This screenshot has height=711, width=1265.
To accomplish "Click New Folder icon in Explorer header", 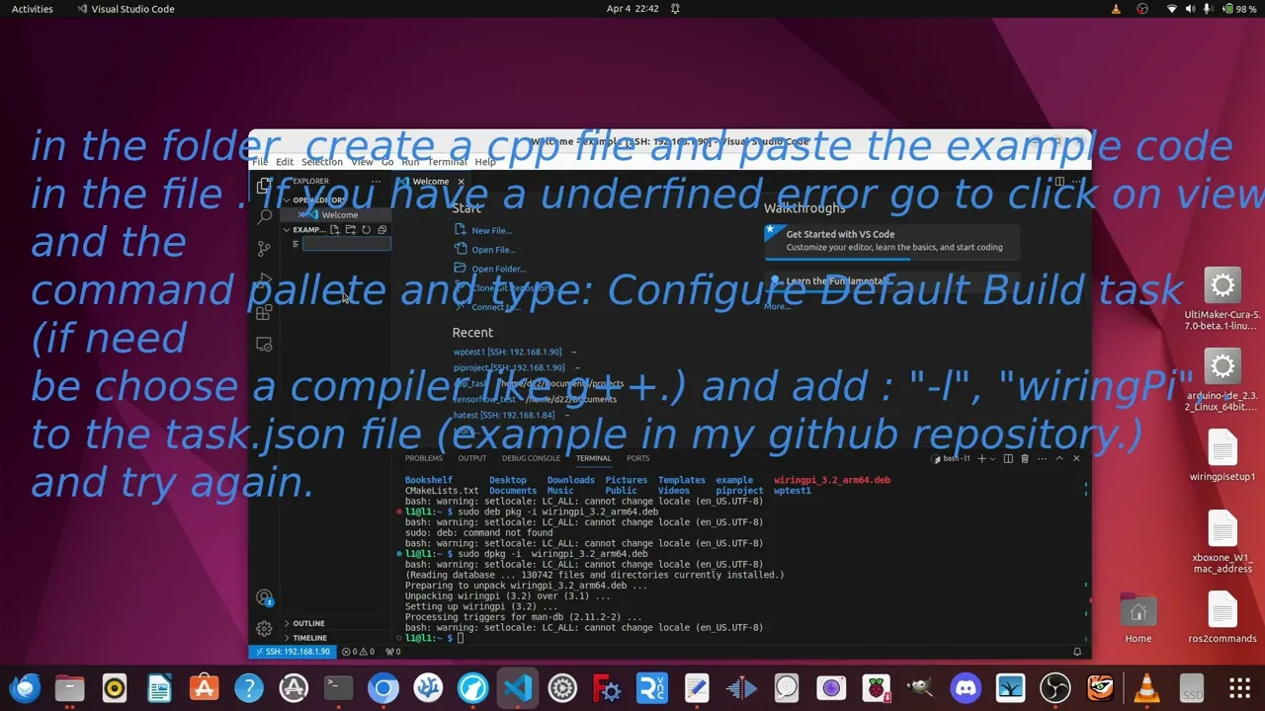I will click(350, 230).
